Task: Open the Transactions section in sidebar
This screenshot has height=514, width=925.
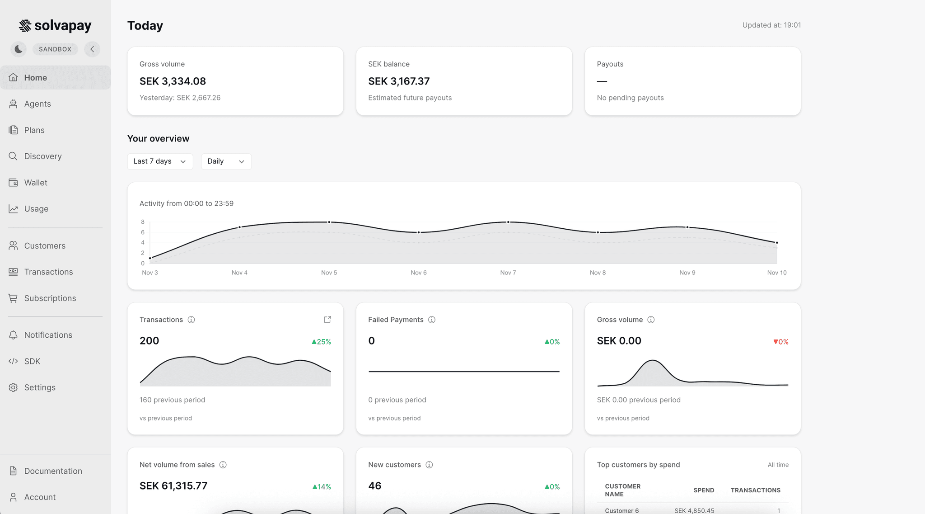Action: pos(48,272)
